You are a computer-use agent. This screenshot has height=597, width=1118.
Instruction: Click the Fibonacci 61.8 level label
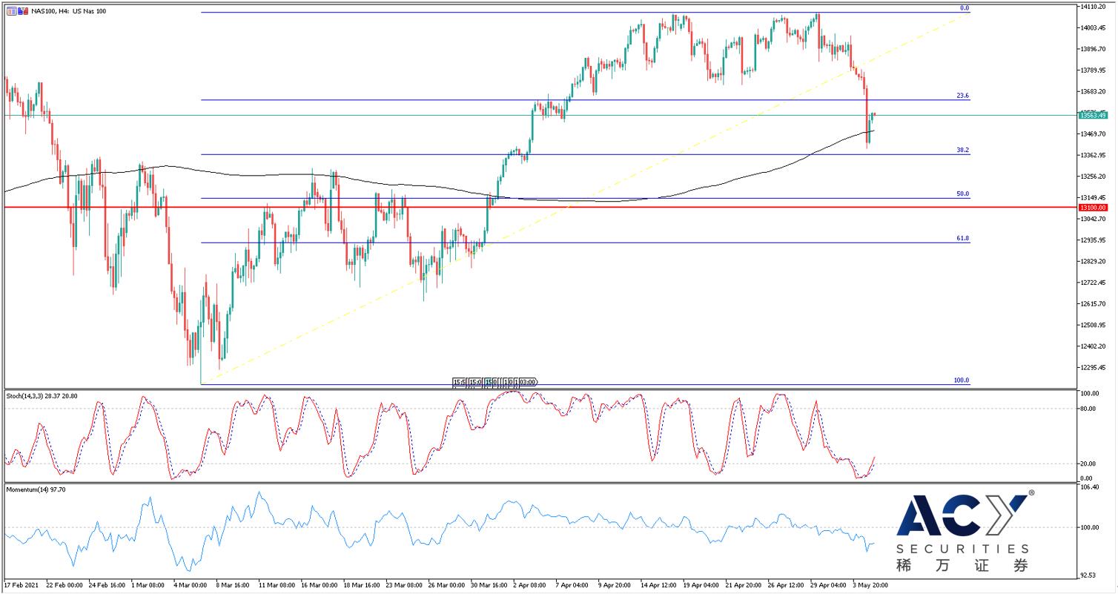coord(963,238)
